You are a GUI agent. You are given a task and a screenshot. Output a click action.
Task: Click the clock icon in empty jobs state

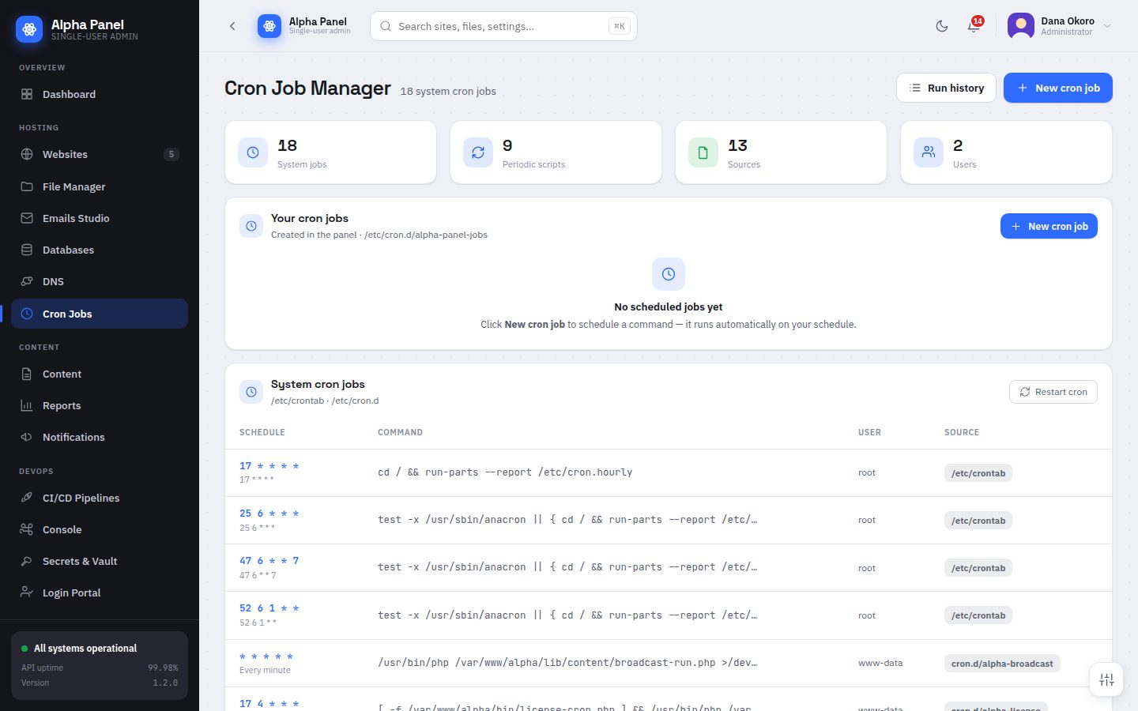[x=669, y=274]
